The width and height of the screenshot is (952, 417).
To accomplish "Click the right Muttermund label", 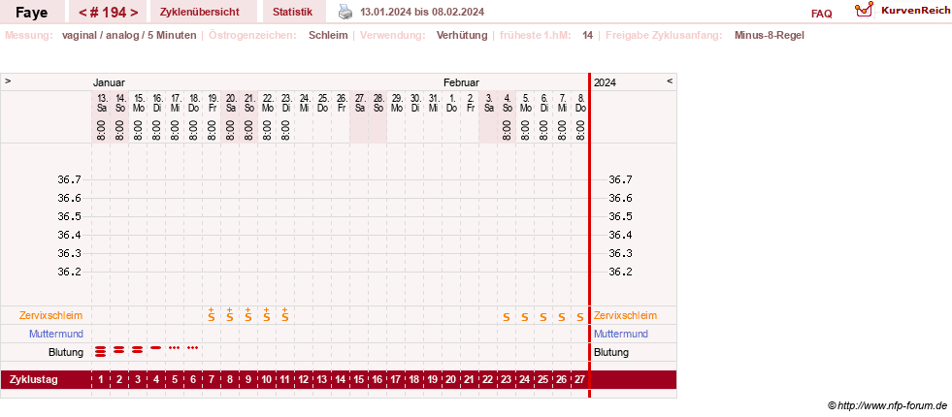I will coord(621,334).
